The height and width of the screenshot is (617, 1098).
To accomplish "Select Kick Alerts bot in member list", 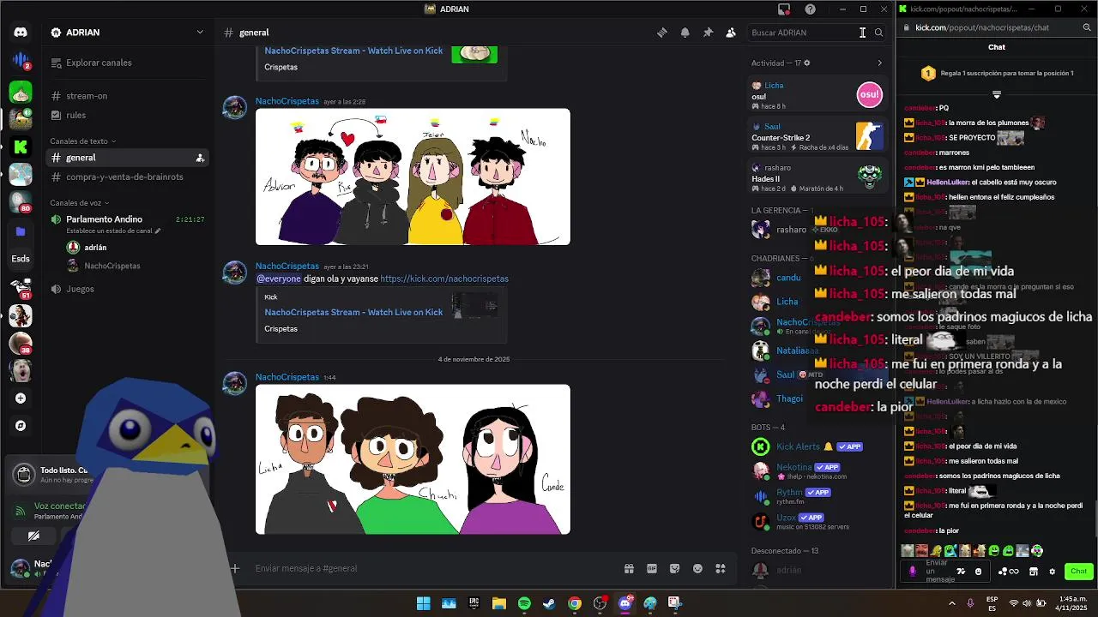I will pyautogui.click(x=817, y=446).
